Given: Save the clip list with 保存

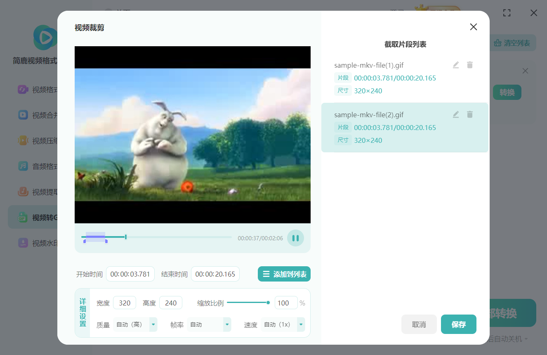Looking at the screenshot, I should [x=458, y=324].
